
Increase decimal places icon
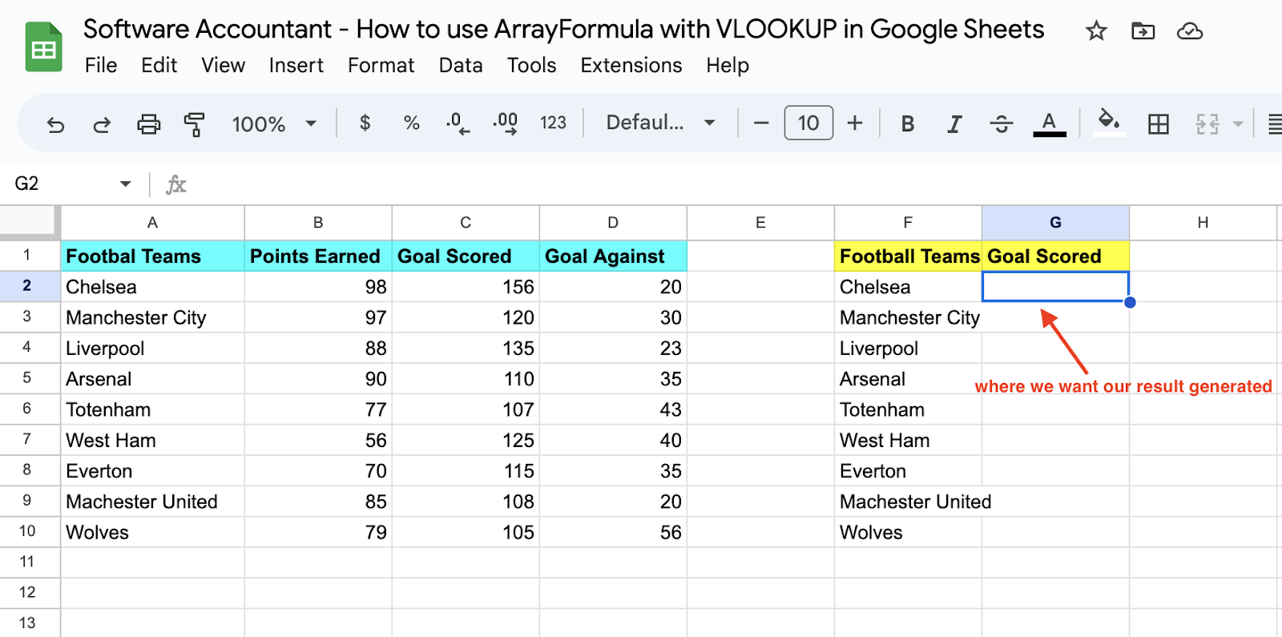point(506,123)
